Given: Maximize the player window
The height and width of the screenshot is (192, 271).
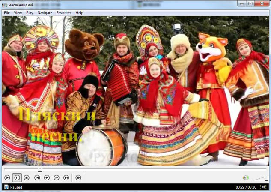Looking at the screenshot, I should tap(250, 3).
